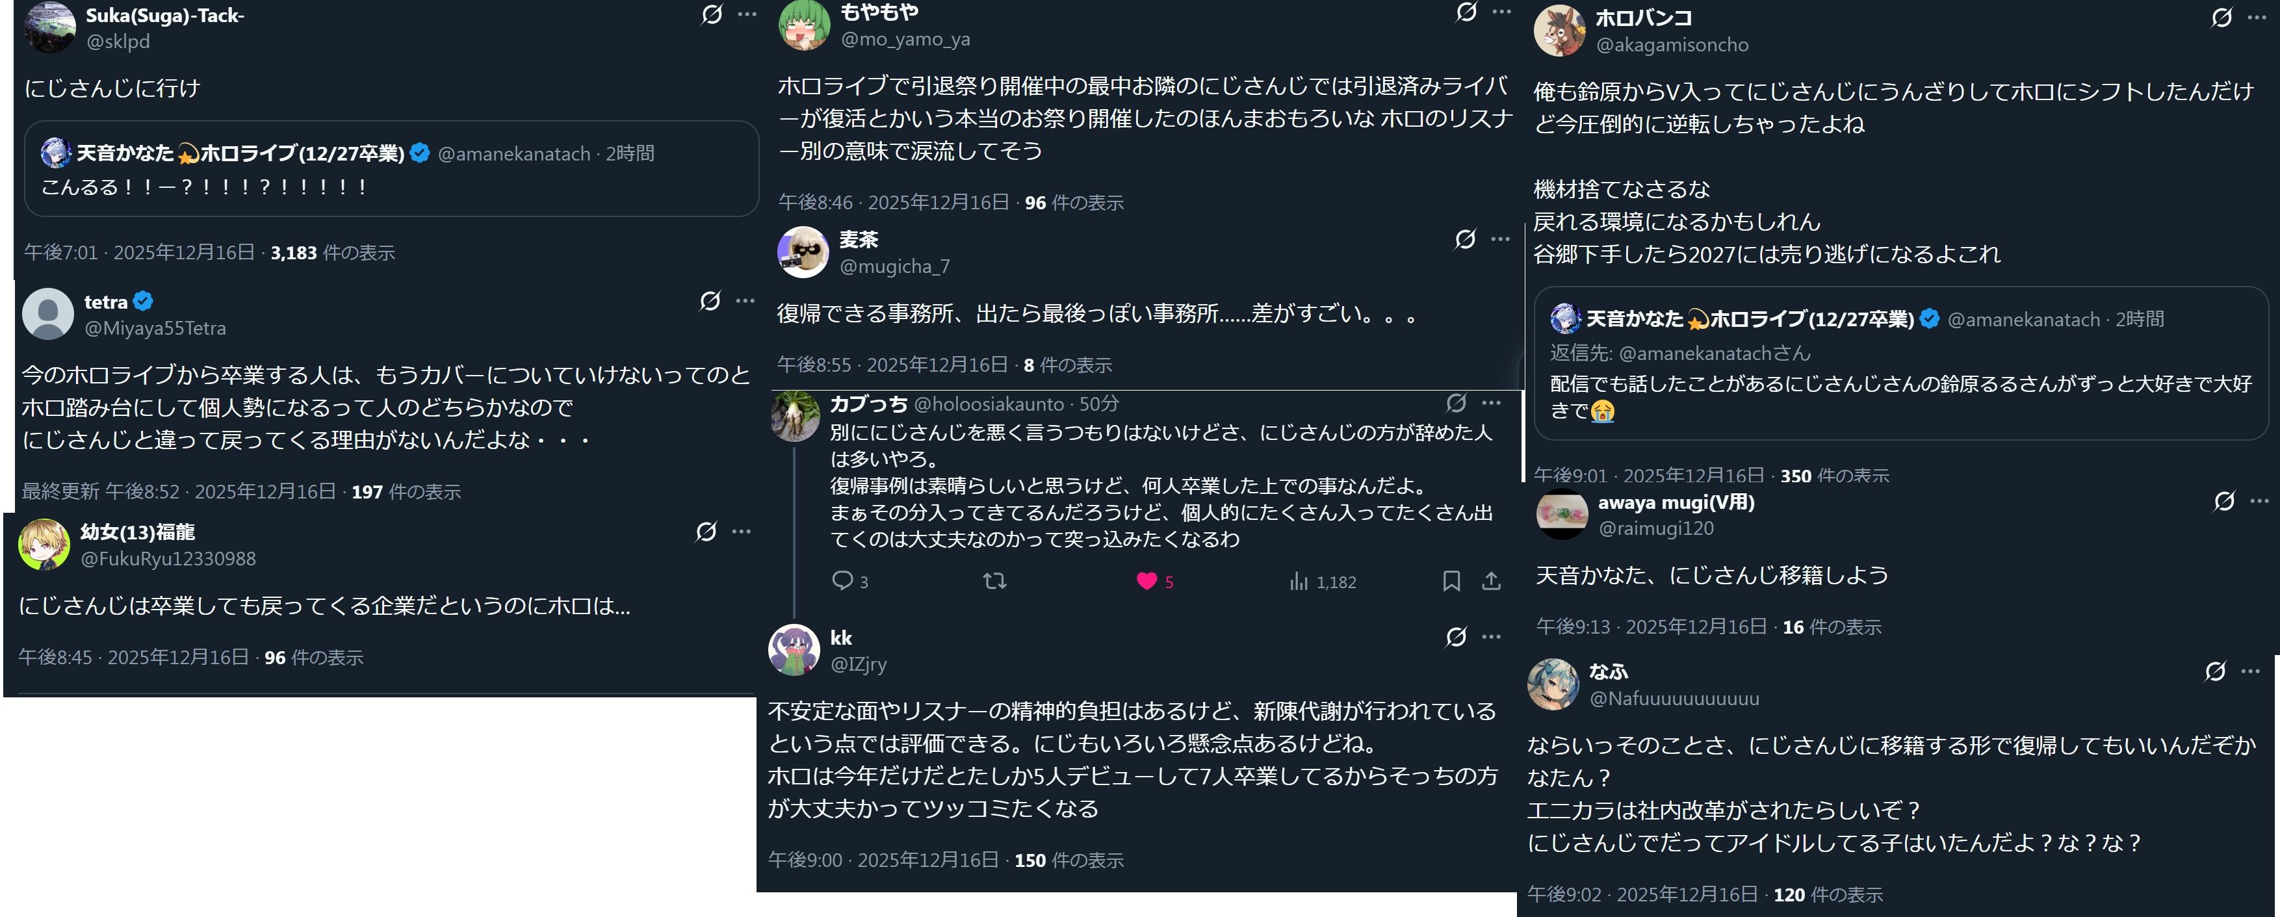
Task: Open more options on Suka(Suga)-Tack-'s post
Action: click(x=747, y=14)
